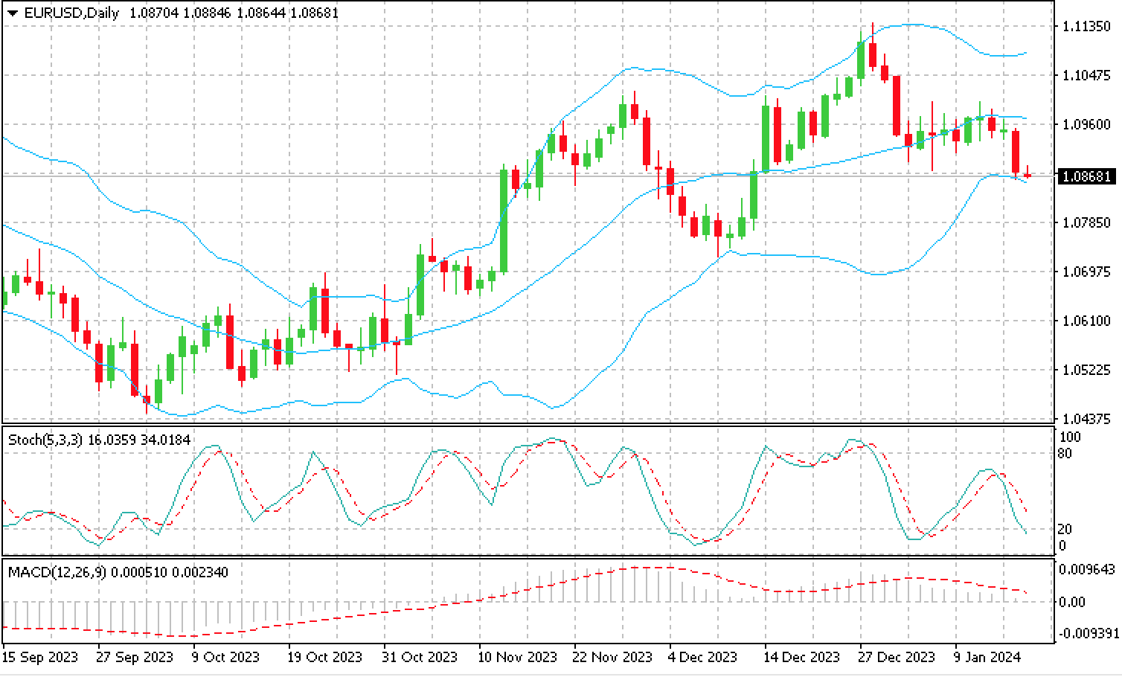Click the 22 Nov 2023 date marker
The height and width of the screenshot is (677, 1122).
(612, 657)
